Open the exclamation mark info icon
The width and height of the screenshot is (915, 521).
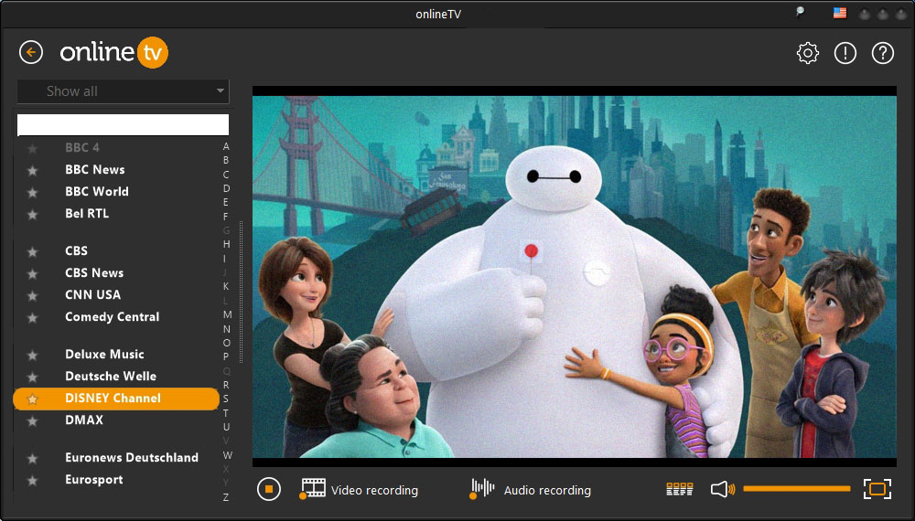pyautogui.click(x=845, y=53)
